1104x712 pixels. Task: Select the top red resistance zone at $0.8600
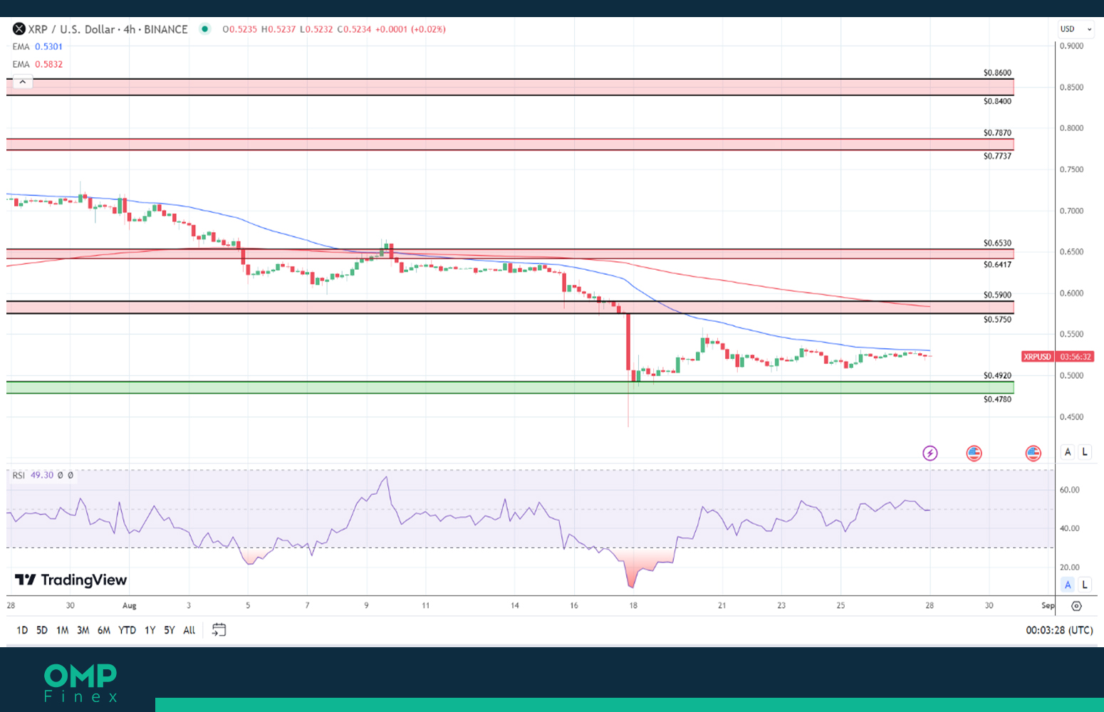coord(510,87)
